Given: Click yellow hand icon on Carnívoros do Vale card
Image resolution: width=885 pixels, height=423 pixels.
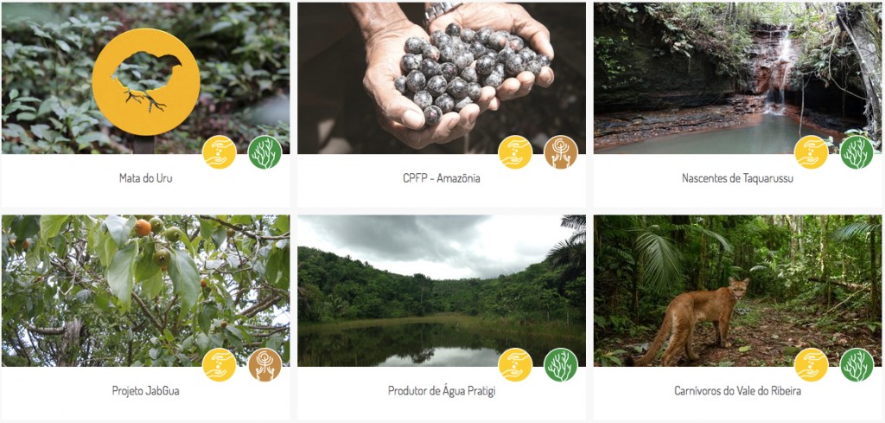Looking at the screenshot, I should (811, 365).
